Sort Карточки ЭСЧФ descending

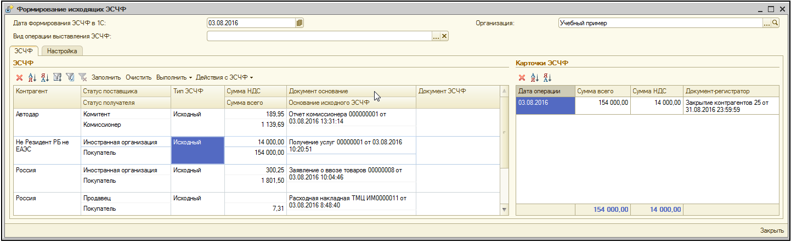coord(547,77)
